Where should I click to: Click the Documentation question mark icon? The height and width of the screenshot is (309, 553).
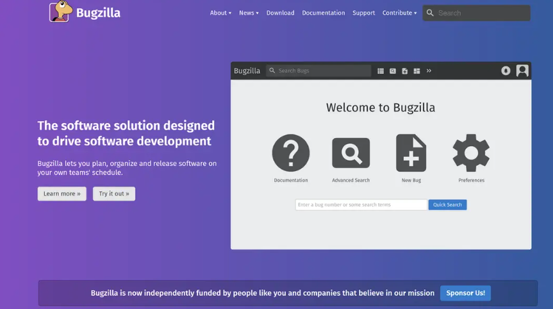click(291, 153)
